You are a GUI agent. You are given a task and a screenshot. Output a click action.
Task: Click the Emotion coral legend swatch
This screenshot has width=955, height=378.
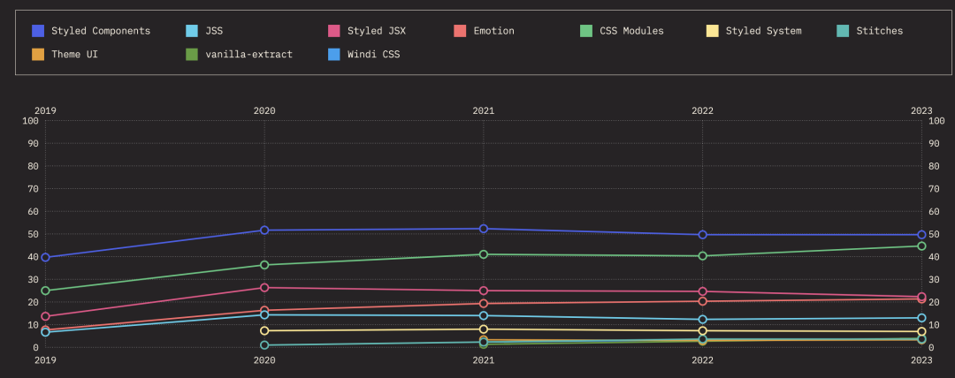coord(460,31)
